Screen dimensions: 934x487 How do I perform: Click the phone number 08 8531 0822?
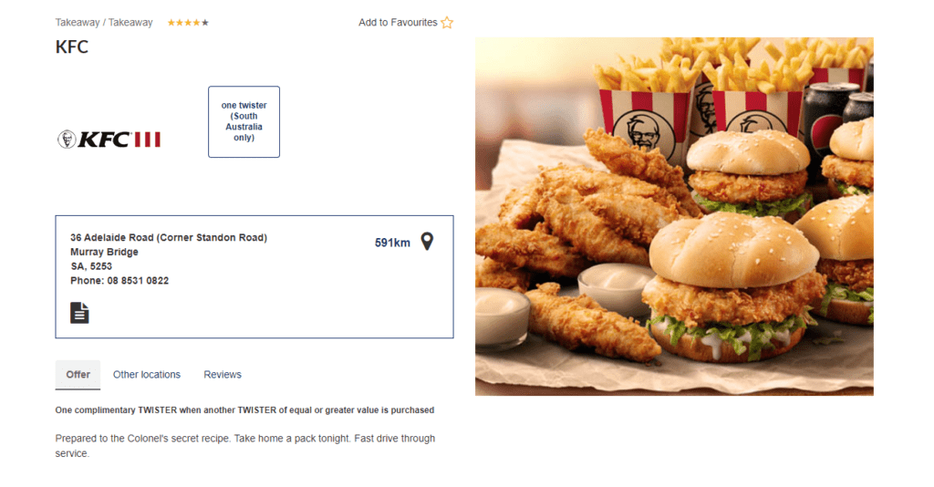tap(138, 280)
